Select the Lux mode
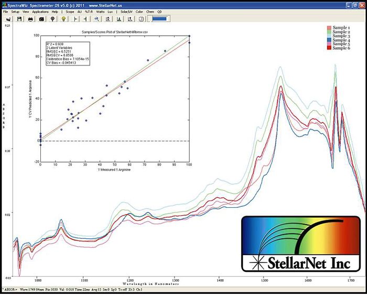The width and height of the screenshot is (367, 296). 110,12
